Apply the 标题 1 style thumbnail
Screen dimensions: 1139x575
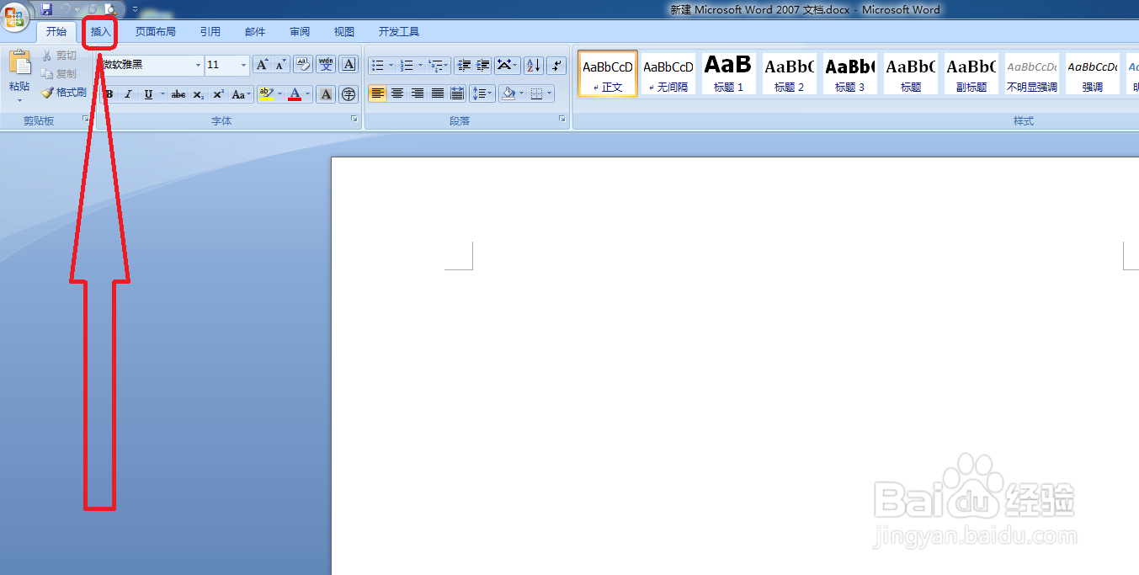pyautogui.click(x=729, y=73)
